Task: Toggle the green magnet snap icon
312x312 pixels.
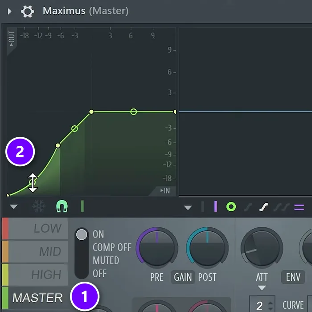Action: tap(62, 206)
